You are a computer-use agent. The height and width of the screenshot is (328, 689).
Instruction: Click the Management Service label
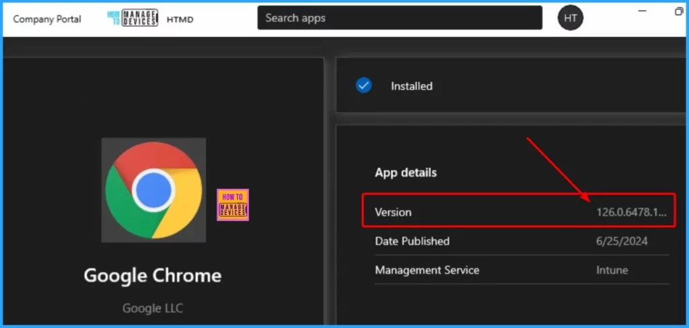(x=427, y=270)
